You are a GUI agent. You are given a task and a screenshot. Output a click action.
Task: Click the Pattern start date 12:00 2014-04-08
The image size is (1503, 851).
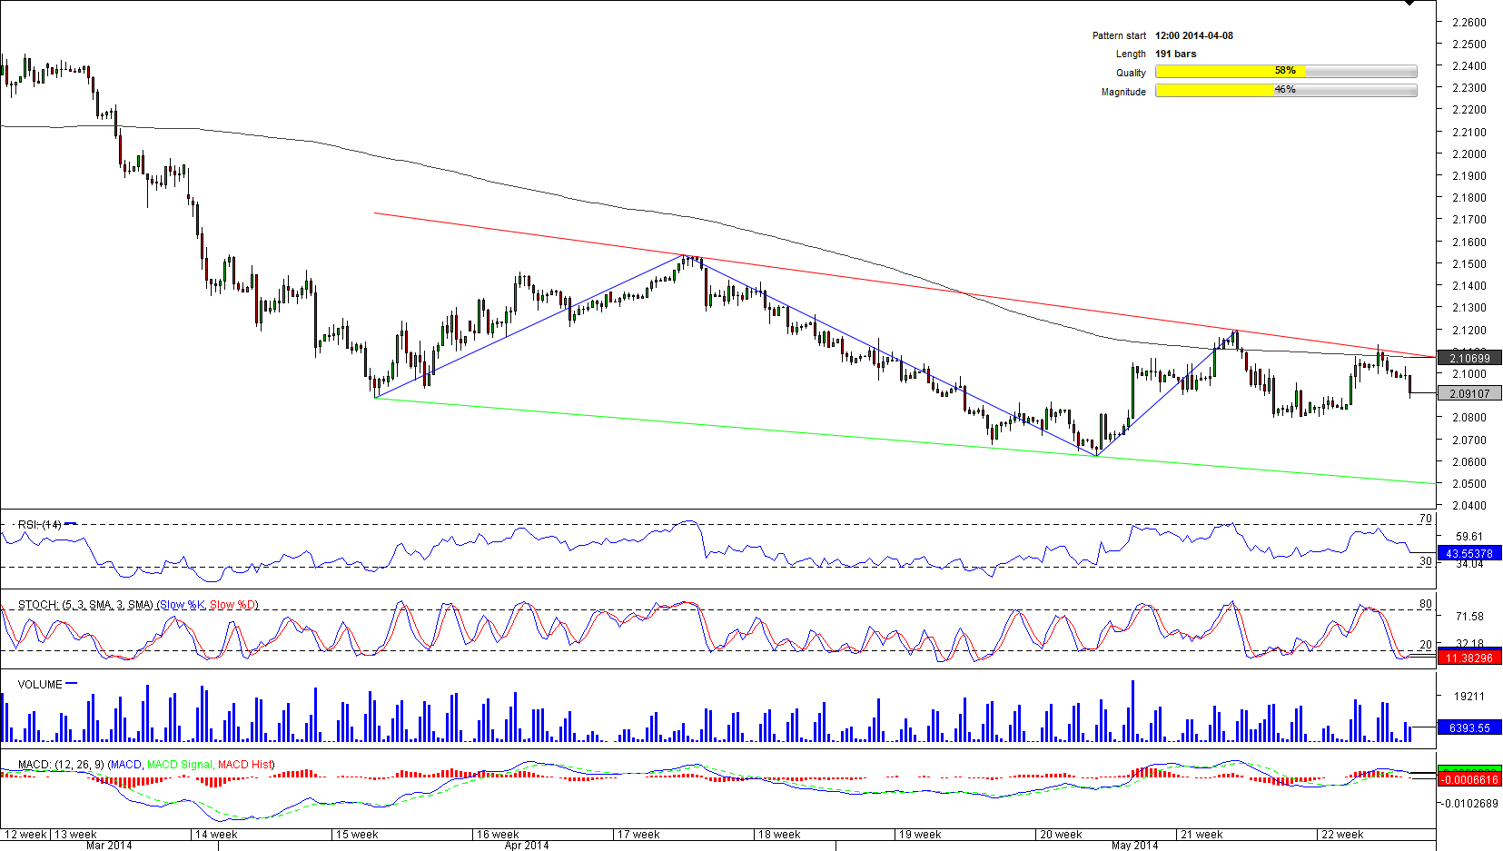[1193, 35]
